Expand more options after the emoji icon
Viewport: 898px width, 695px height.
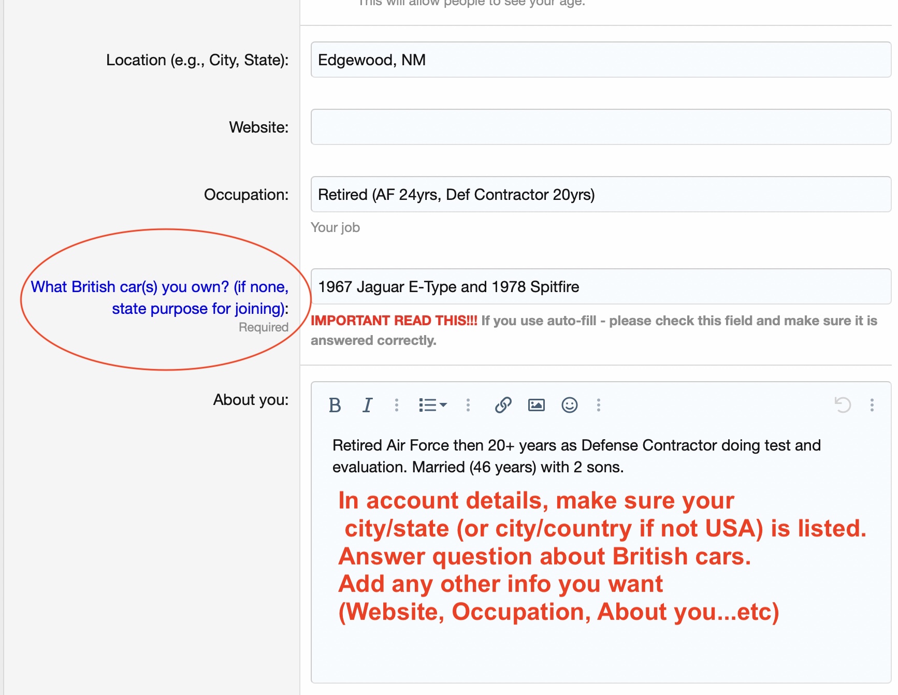(599, 405)
